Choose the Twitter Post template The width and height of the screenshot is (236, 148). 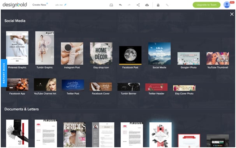(x=73, y=85)
